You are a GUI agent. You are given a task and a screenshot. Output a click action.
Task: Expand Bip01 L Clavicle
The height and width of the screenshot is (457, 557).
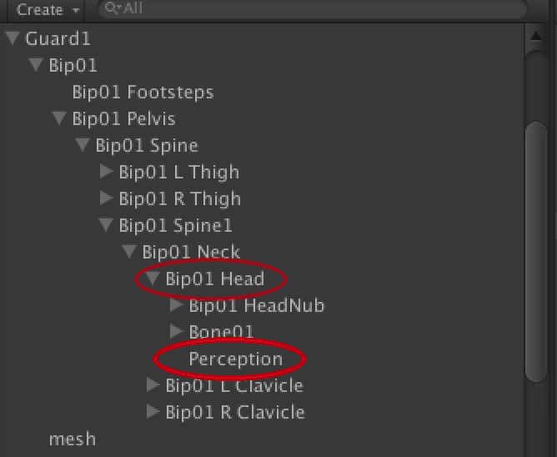pyautogui.click(x=153, y=385)
